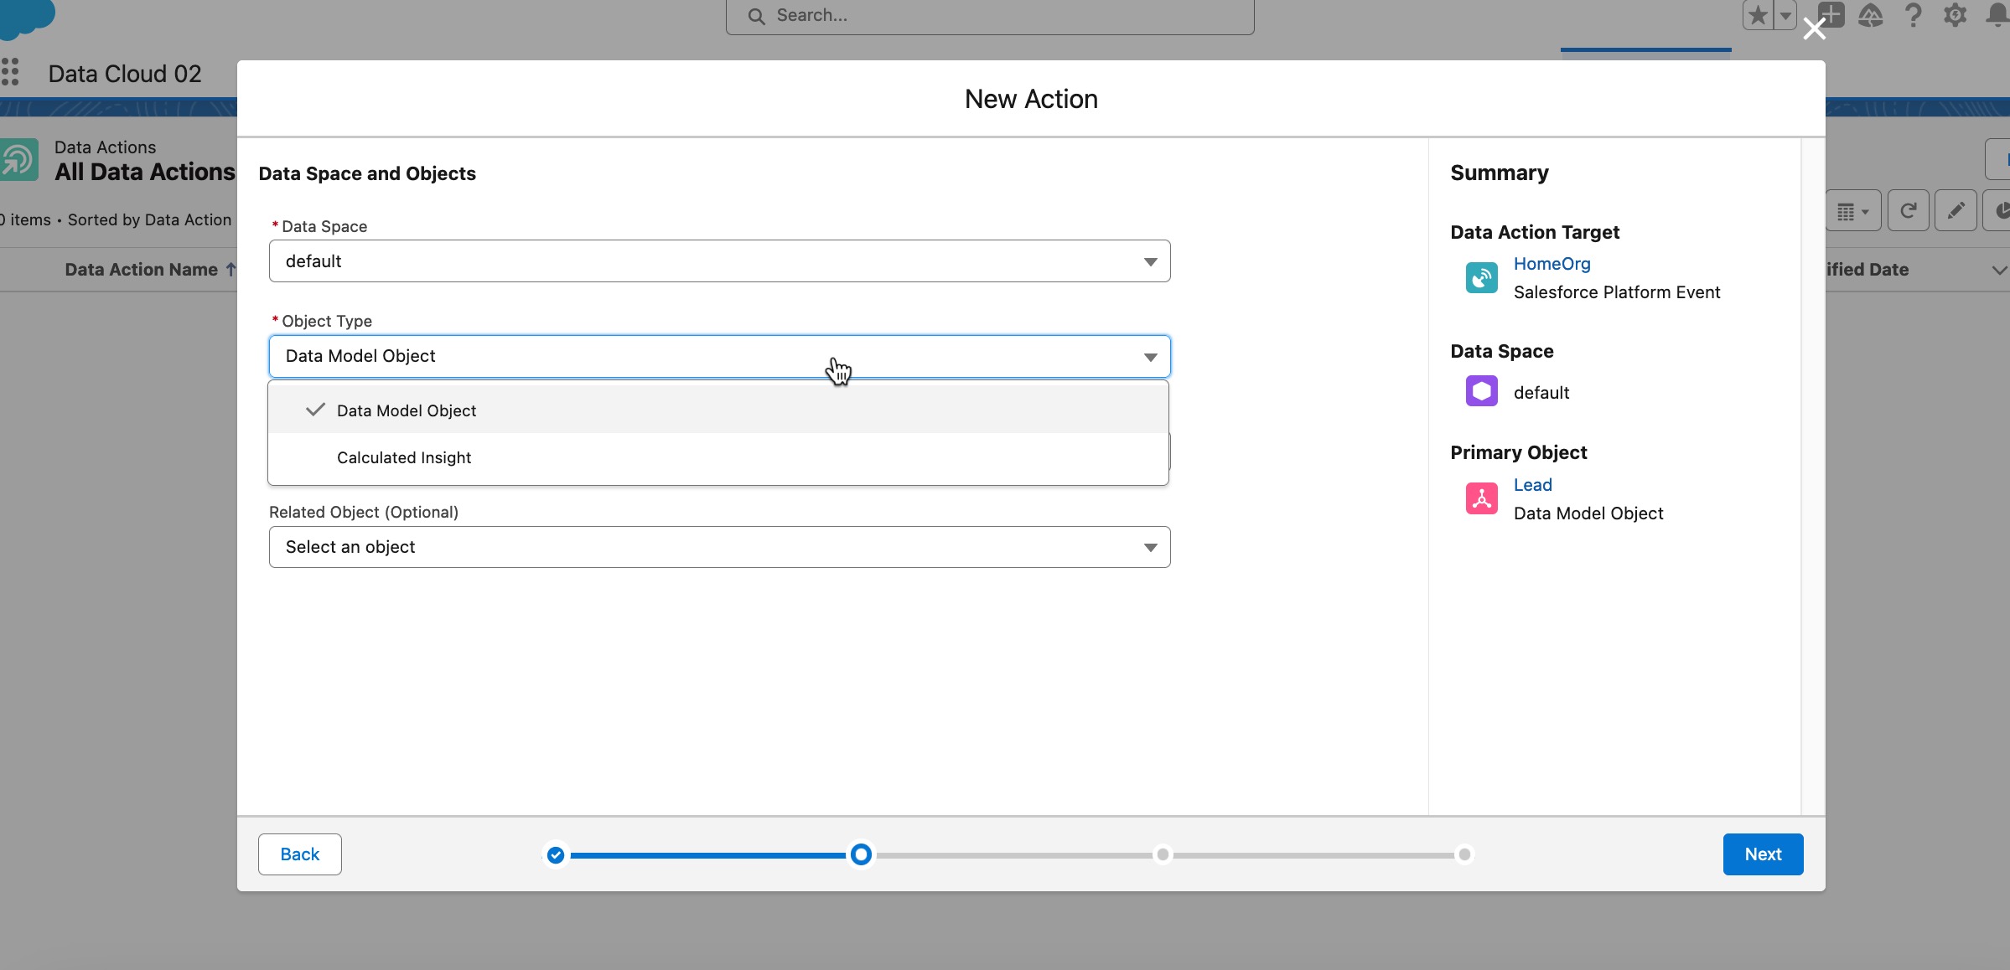Click the Salesforce Platform Event text

[1616, 292]
